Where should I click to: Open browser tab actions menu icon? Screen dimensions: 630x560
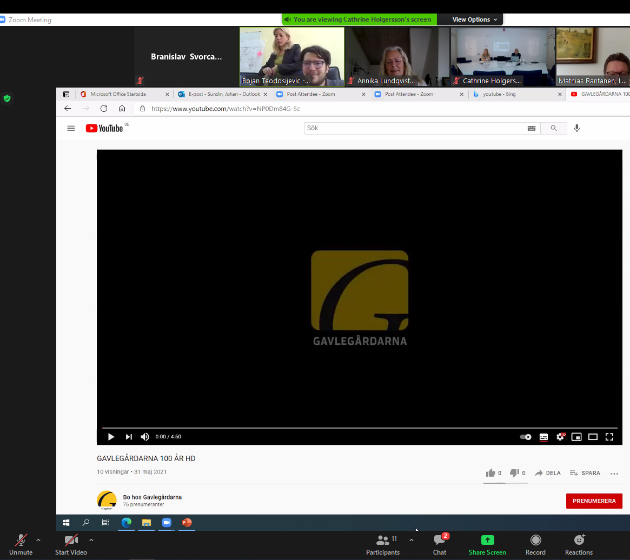tap(67, 94)
